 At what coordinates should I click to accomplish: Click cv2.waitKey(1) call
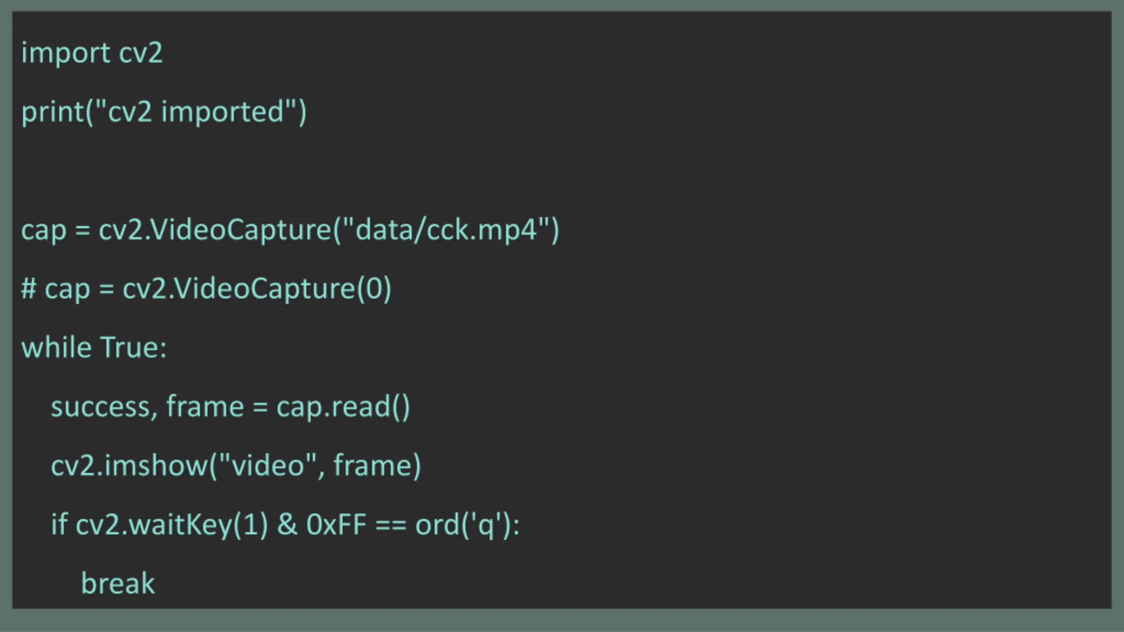point(172,525)
